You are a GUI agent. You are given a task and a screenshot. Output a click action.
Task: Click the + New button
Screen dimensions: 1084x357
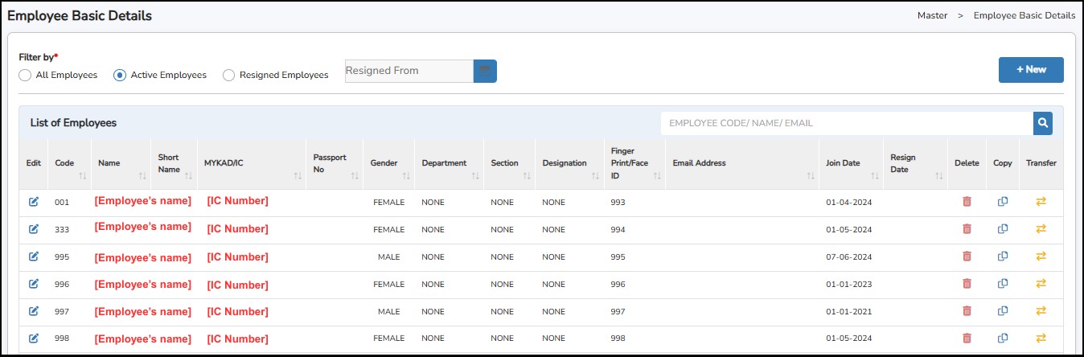pos(1030,70)
